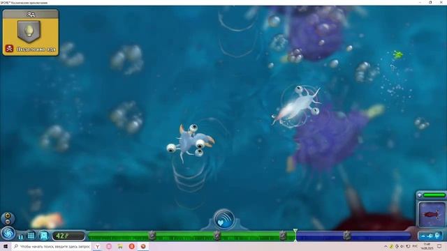Open the Spore main menu swirl button
The width and height of the screenshot is (447, 251).
(x=8, y=234)
